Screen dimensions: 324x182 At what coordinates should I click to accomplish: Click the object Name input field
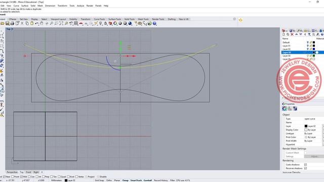(x=314, y=122)
